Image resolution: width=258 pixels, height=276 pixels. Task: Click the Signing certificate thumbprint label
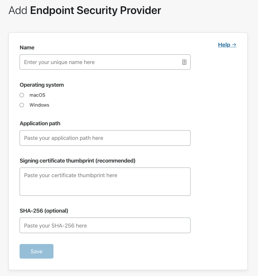[77, 161]
